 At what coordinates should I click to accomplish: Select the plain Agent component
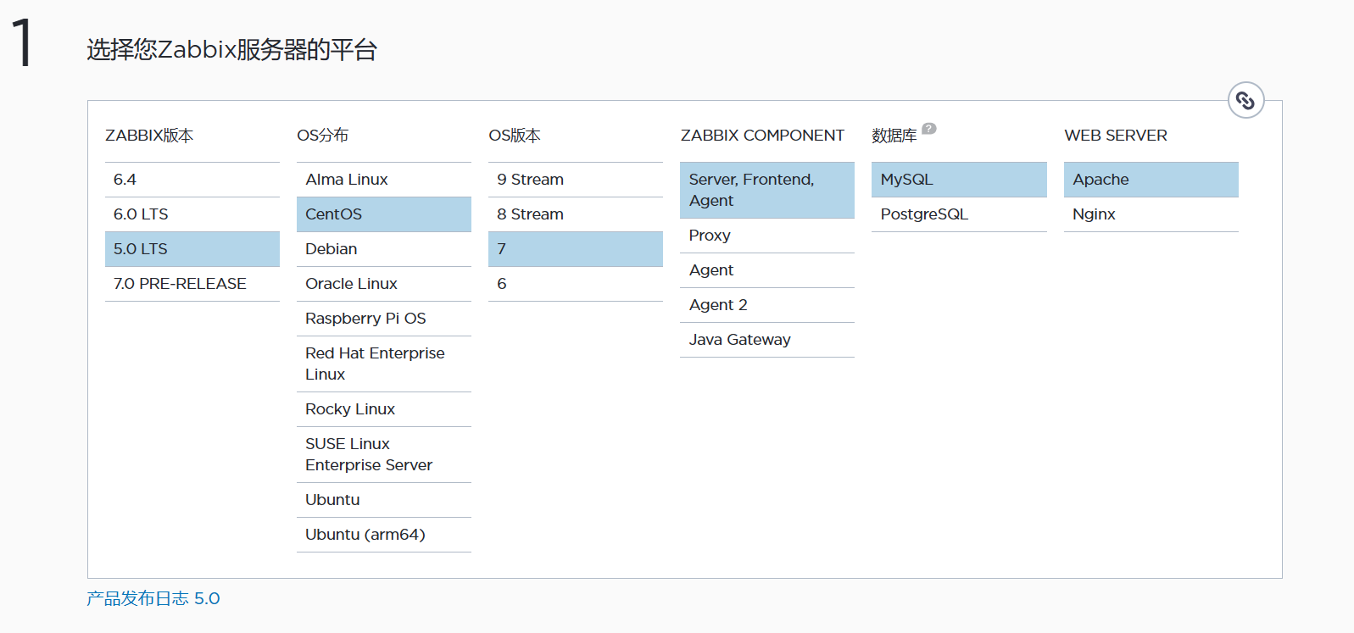point(767,270)
